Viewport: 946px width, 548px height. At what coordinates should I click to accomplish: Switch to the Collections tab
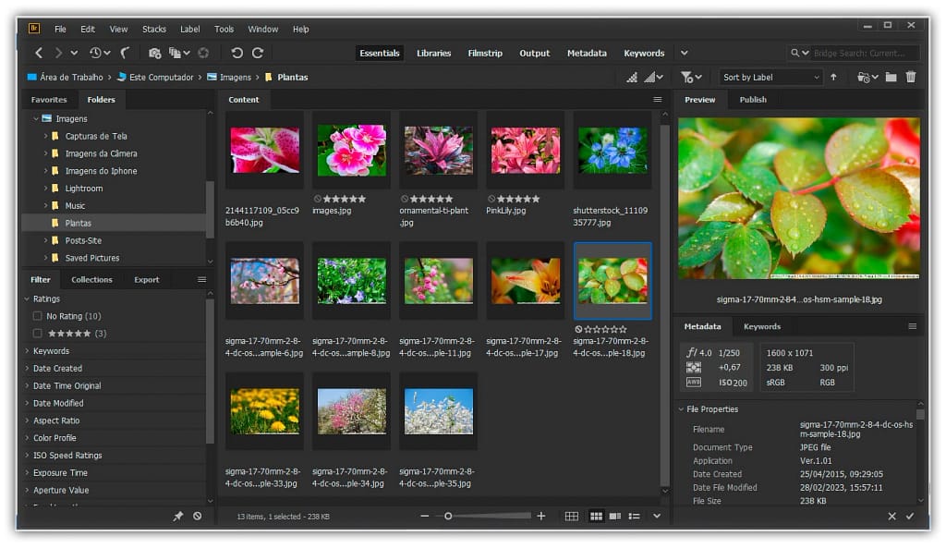91,279
